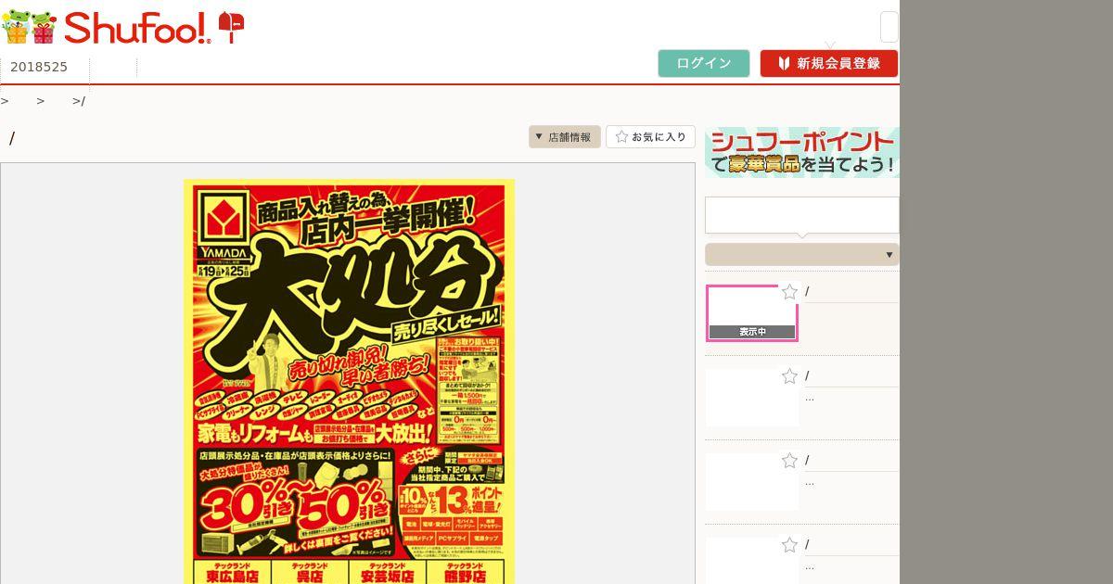The width and height of the screenshot is (1113, 584).
Task: Toggle favorite star on third flyer item
Action: [789, 461]
